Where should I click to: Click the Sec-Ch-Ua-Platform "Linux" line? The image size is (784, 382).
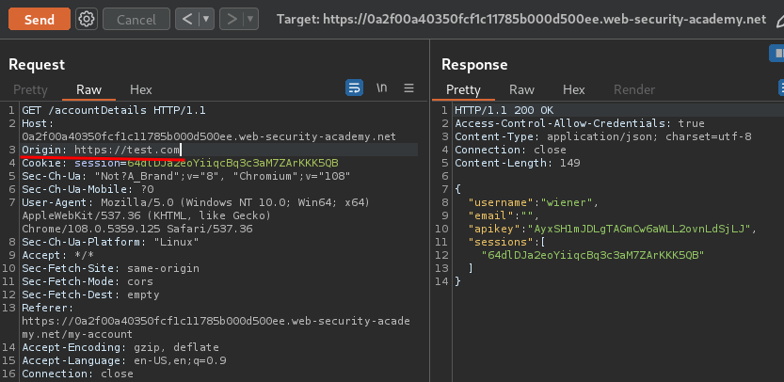(x=110, y=242)
